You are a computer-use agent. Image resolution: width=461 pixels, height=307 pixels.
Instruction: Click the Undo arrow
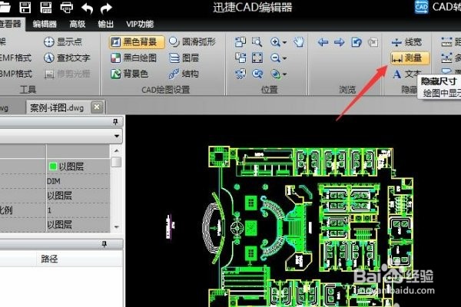pos(87,8)
